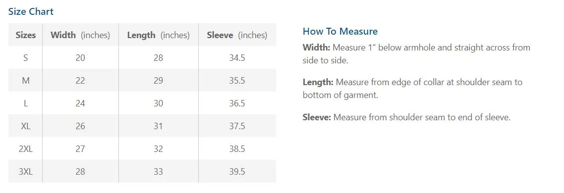Click the sleeve value 38.5 for 2XL
The width and height of the screenshot is (564, 193).
[237, 149]
